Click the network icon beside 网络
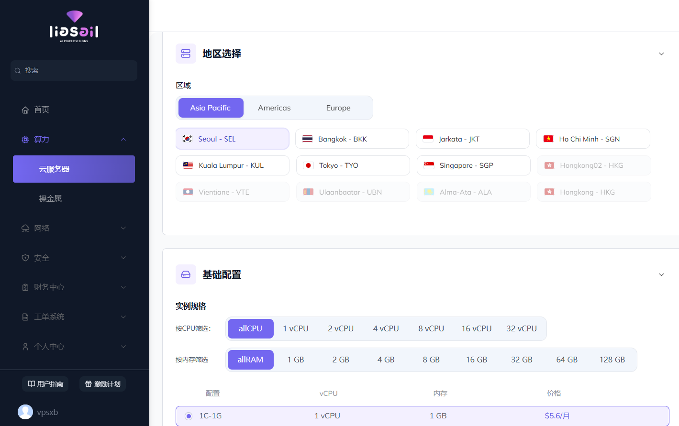This screenshot has width=679, height=426. pyautogui.click(x=25, y=228)
